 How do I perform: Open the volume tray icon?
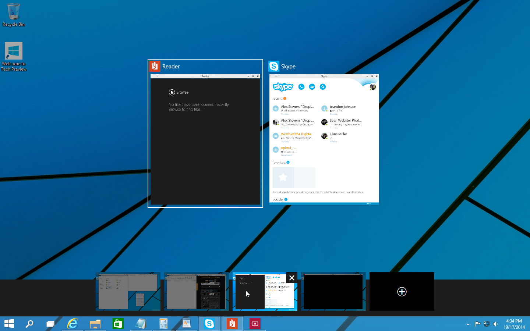496,324
